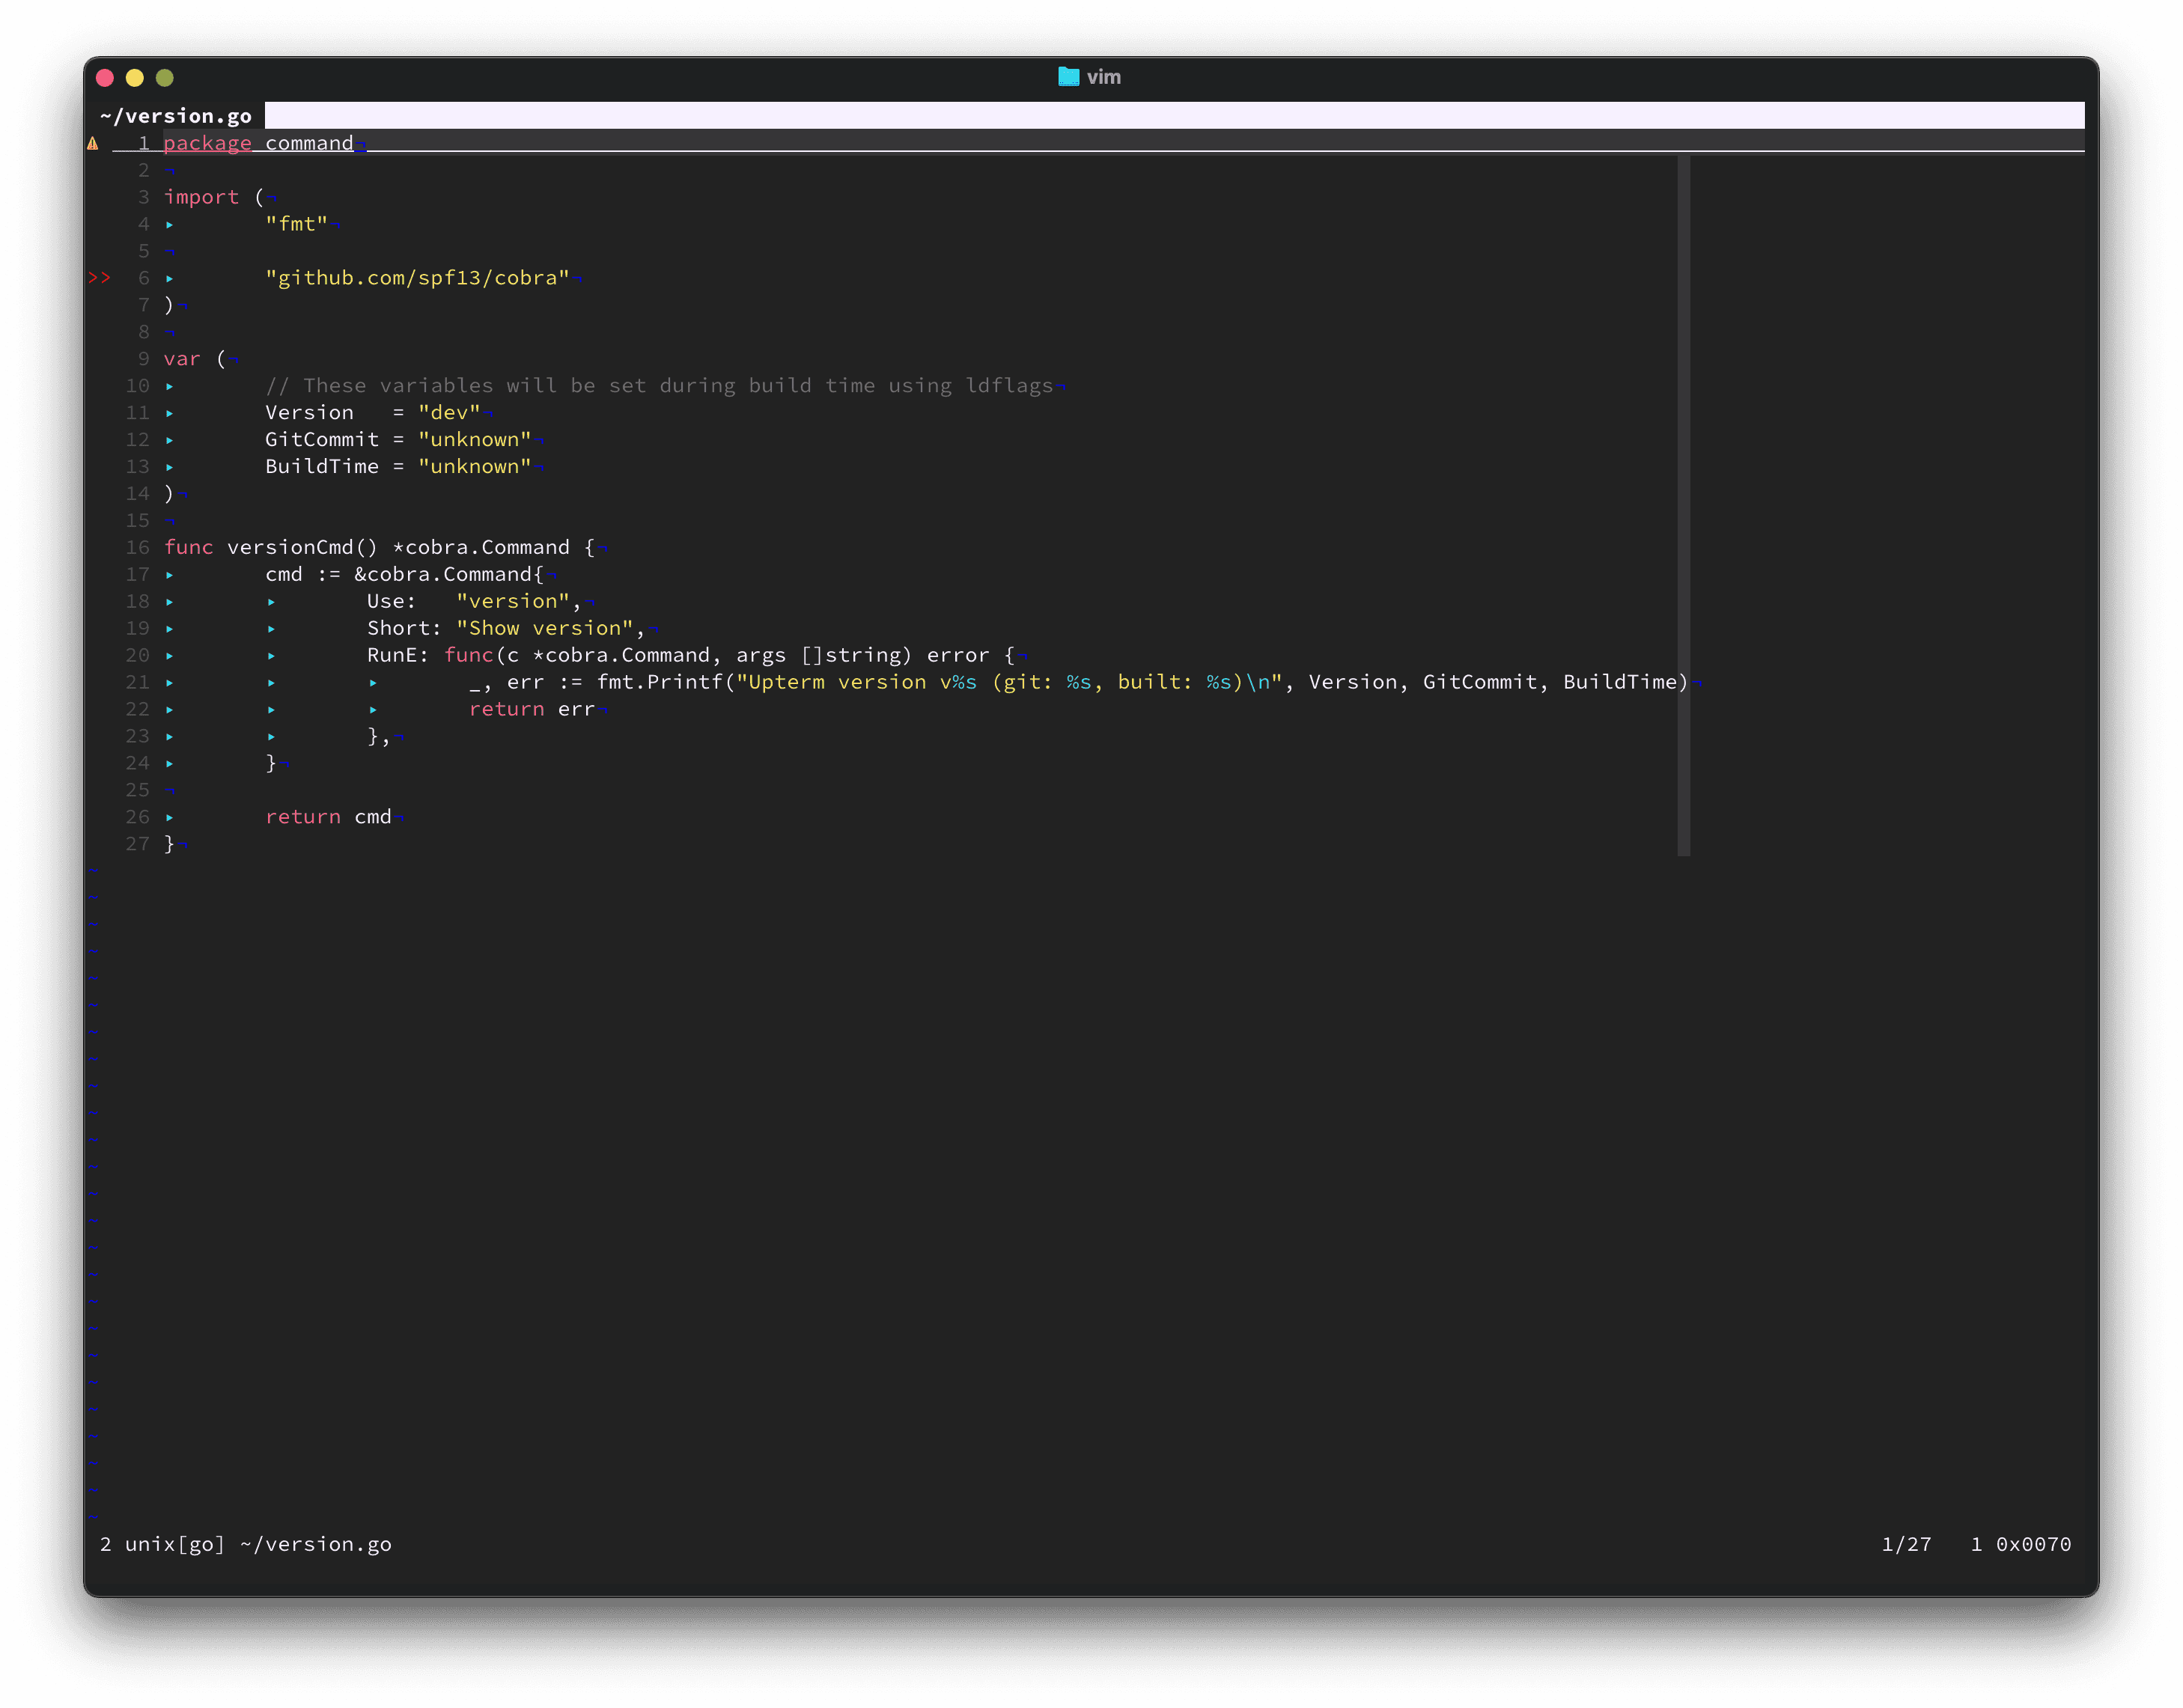Click the vertical scrollbar beside the code

pyautogui.click(x=1683, y=505)
